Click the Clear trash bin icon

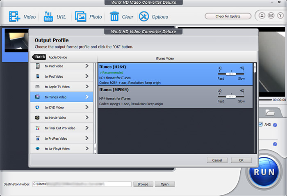[x=114, y=16]
